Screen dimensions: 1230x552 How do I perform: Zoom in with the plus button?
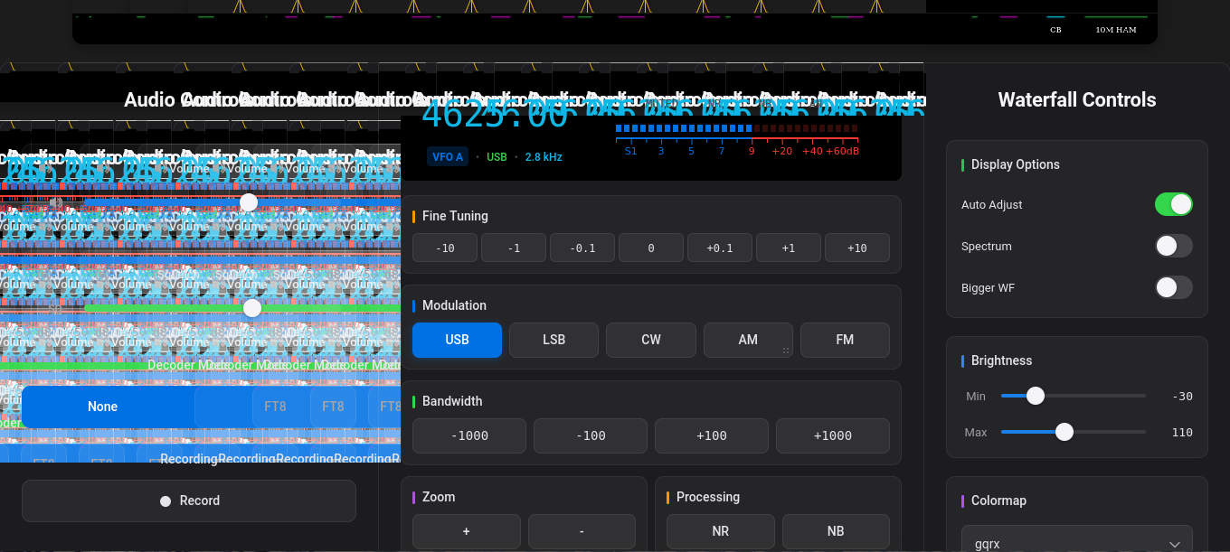pyautogui.click(x=466, y=531)
